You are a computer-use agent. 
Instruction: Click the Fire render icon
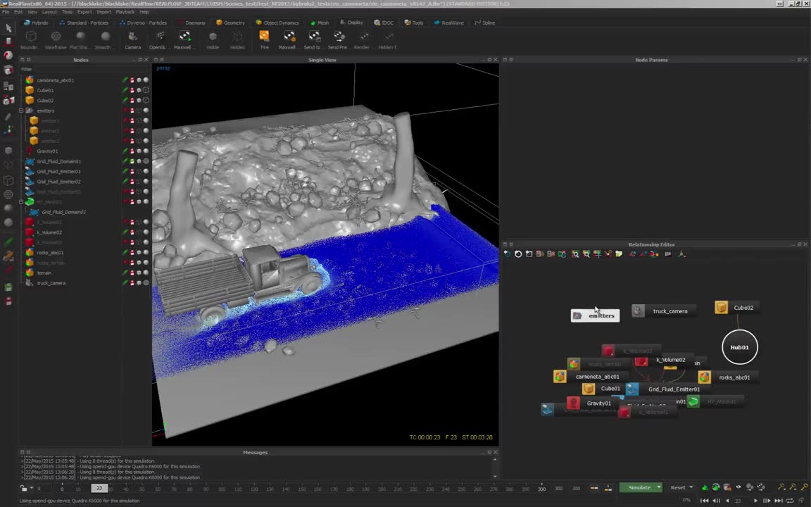(x=264, y=37)
